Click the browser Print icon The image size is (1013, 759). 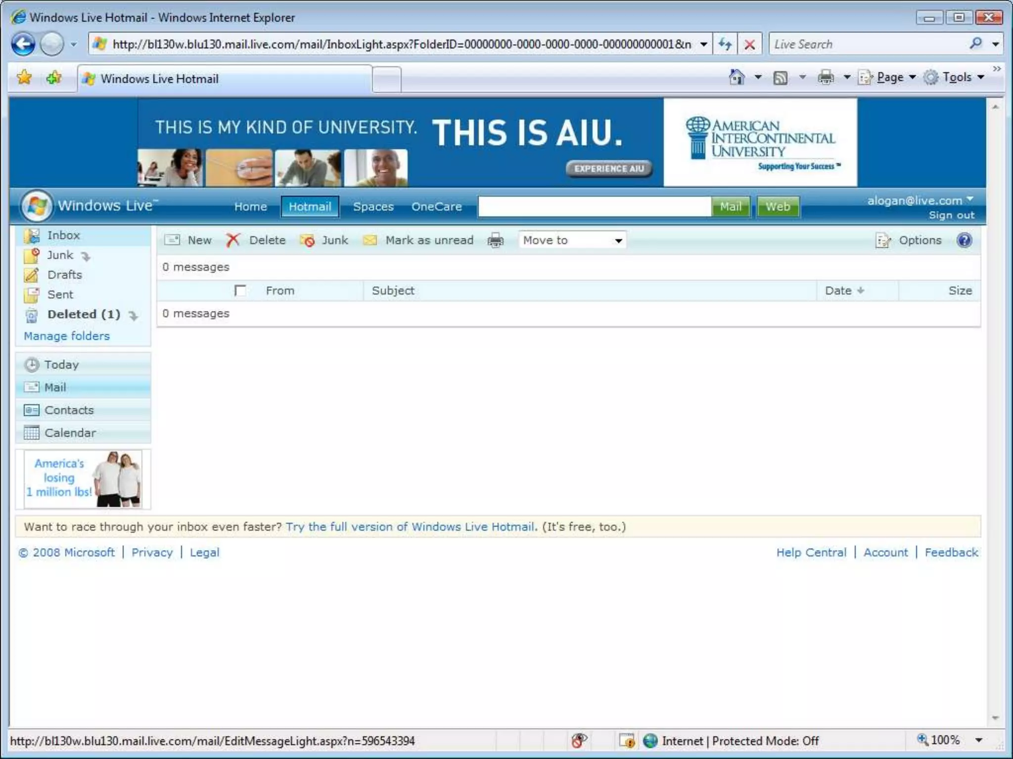[826, 77]
